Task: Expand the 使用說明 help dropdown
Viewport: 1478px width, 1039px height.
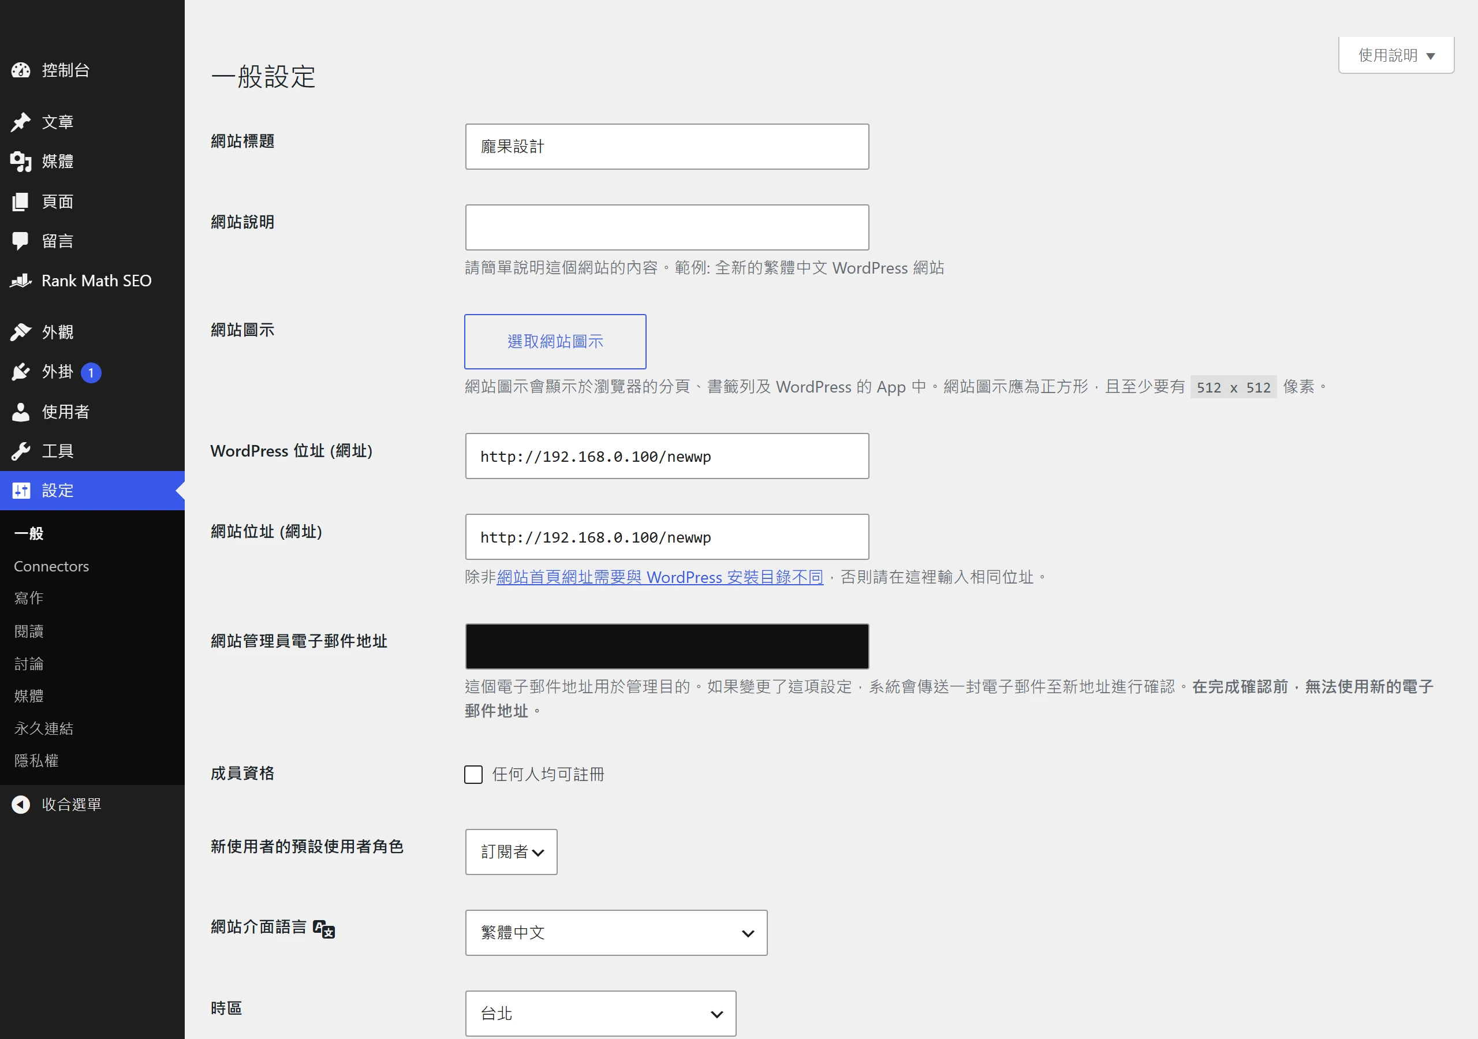Action: [x=1396, y=55]
